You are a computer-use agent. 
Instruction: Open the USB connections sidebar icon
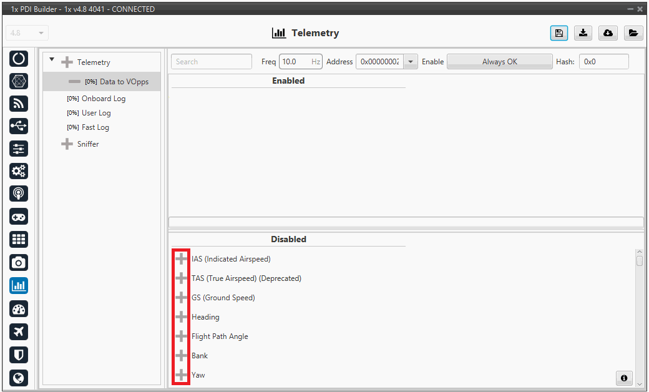pos(19,125)
